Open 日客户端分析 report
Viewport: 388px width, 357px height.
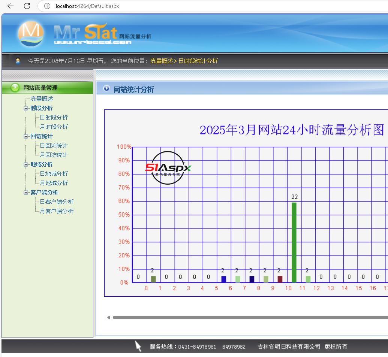pyautogui.click(x=57, y=202)
